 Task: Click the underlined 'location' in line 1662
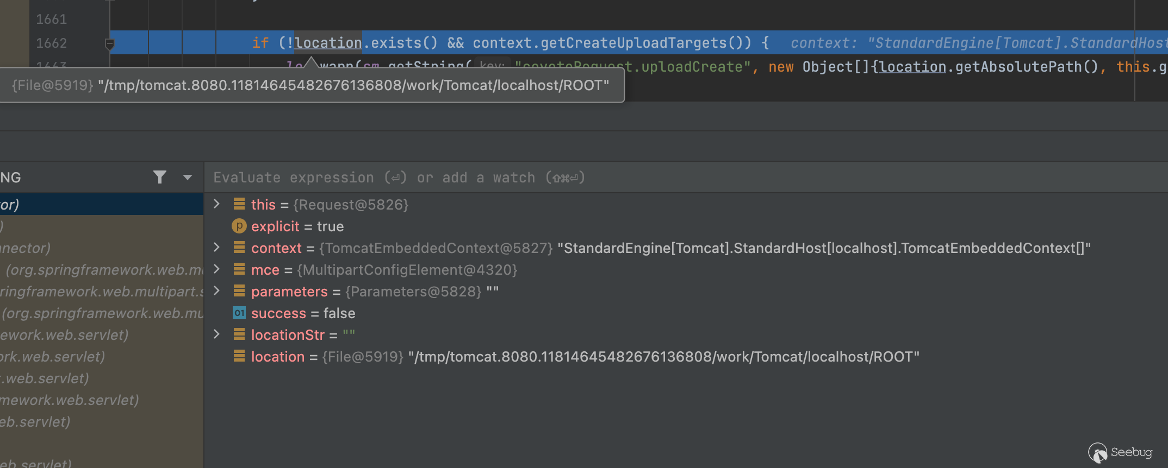(x=328, y=43)
